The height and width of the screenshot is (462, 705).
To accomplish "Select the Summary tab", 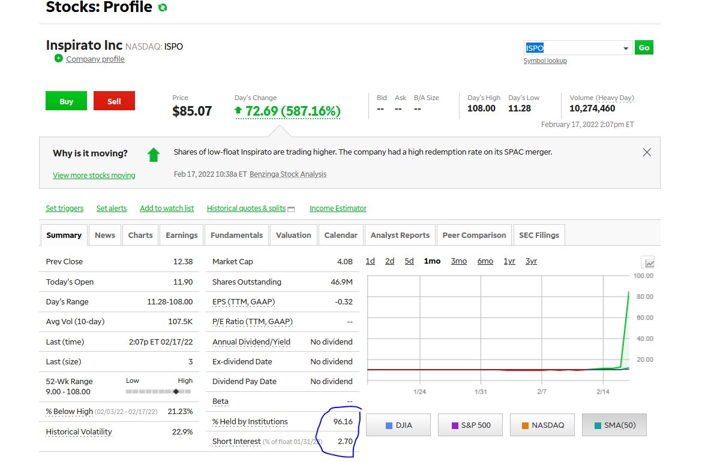I will (64, 235).
